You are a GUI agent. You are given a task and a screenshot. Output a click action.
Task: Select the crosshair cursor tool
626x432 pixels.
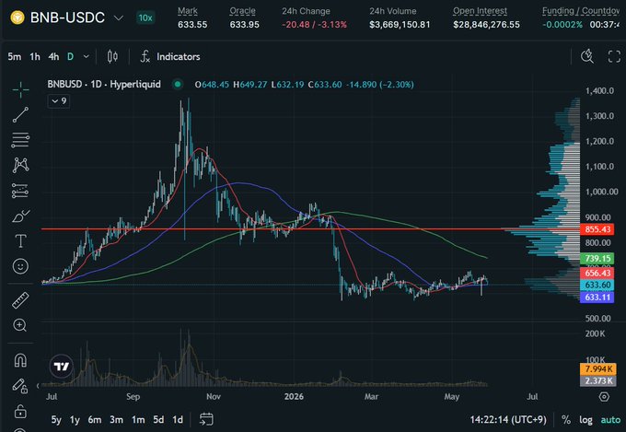coord(20,89)
